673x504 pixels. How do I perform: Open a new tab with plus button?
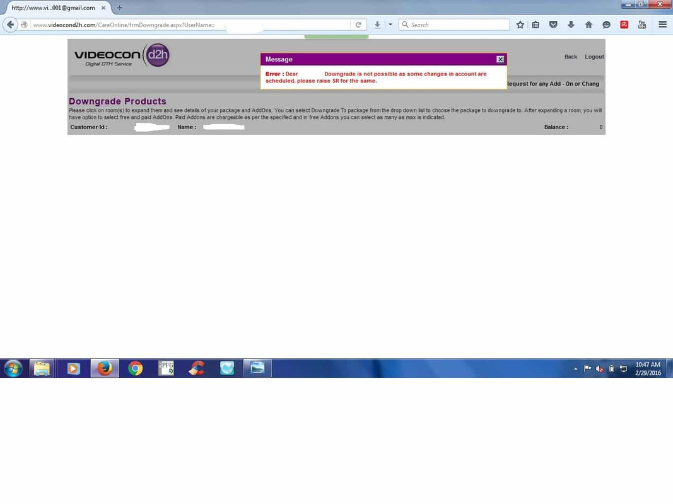point(119,8)
